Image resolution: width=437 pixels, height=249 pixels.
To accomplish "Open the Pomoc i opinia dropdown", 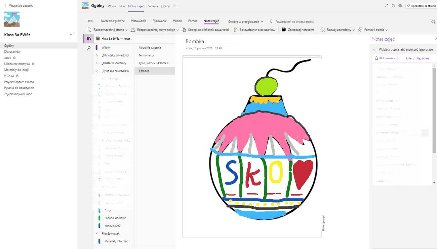I will click(x=373, y=30).
